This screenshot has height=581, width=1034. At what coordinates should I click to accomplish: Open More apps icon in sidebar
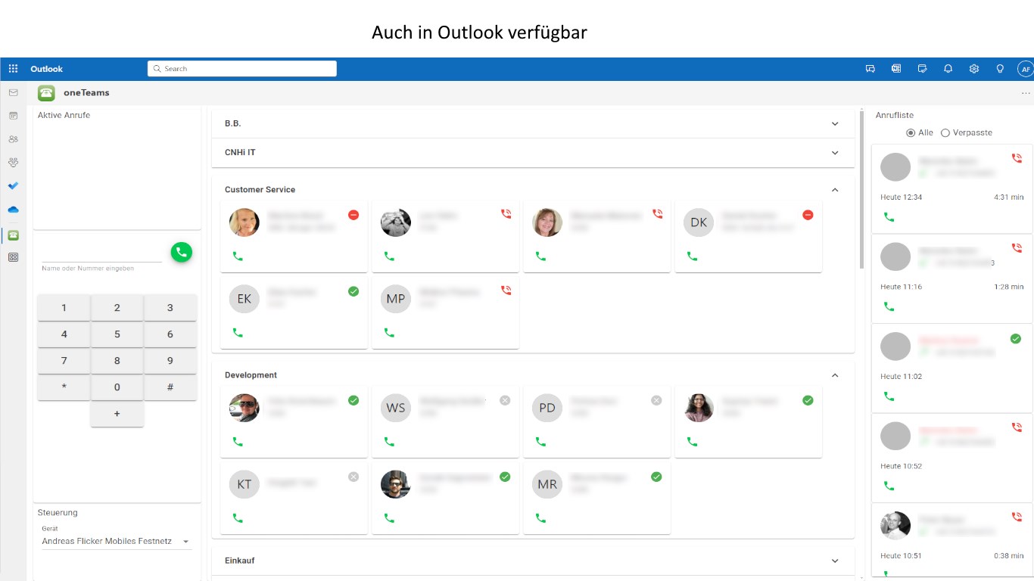[x=13, y=257]
